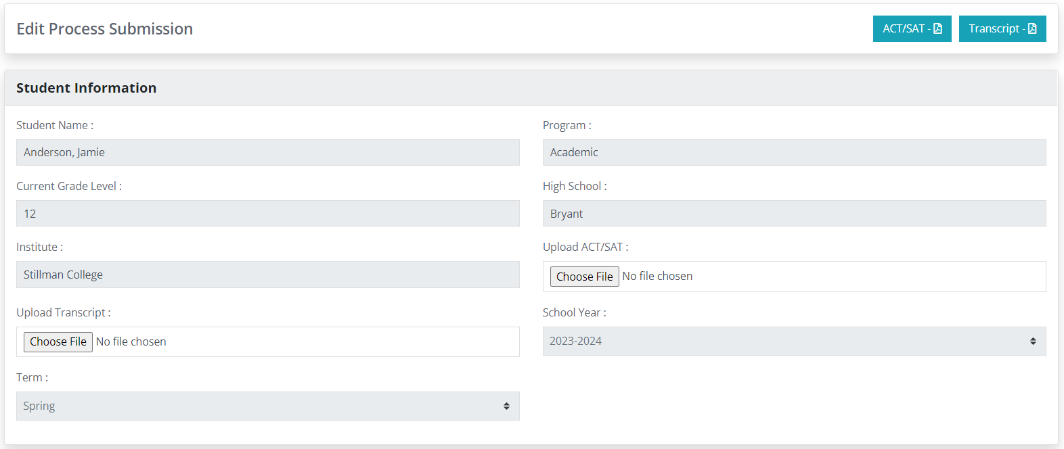The image size is (1064, 449).
Task: Click the PDF icon on Transcript button
Action: pos(1032,28)
